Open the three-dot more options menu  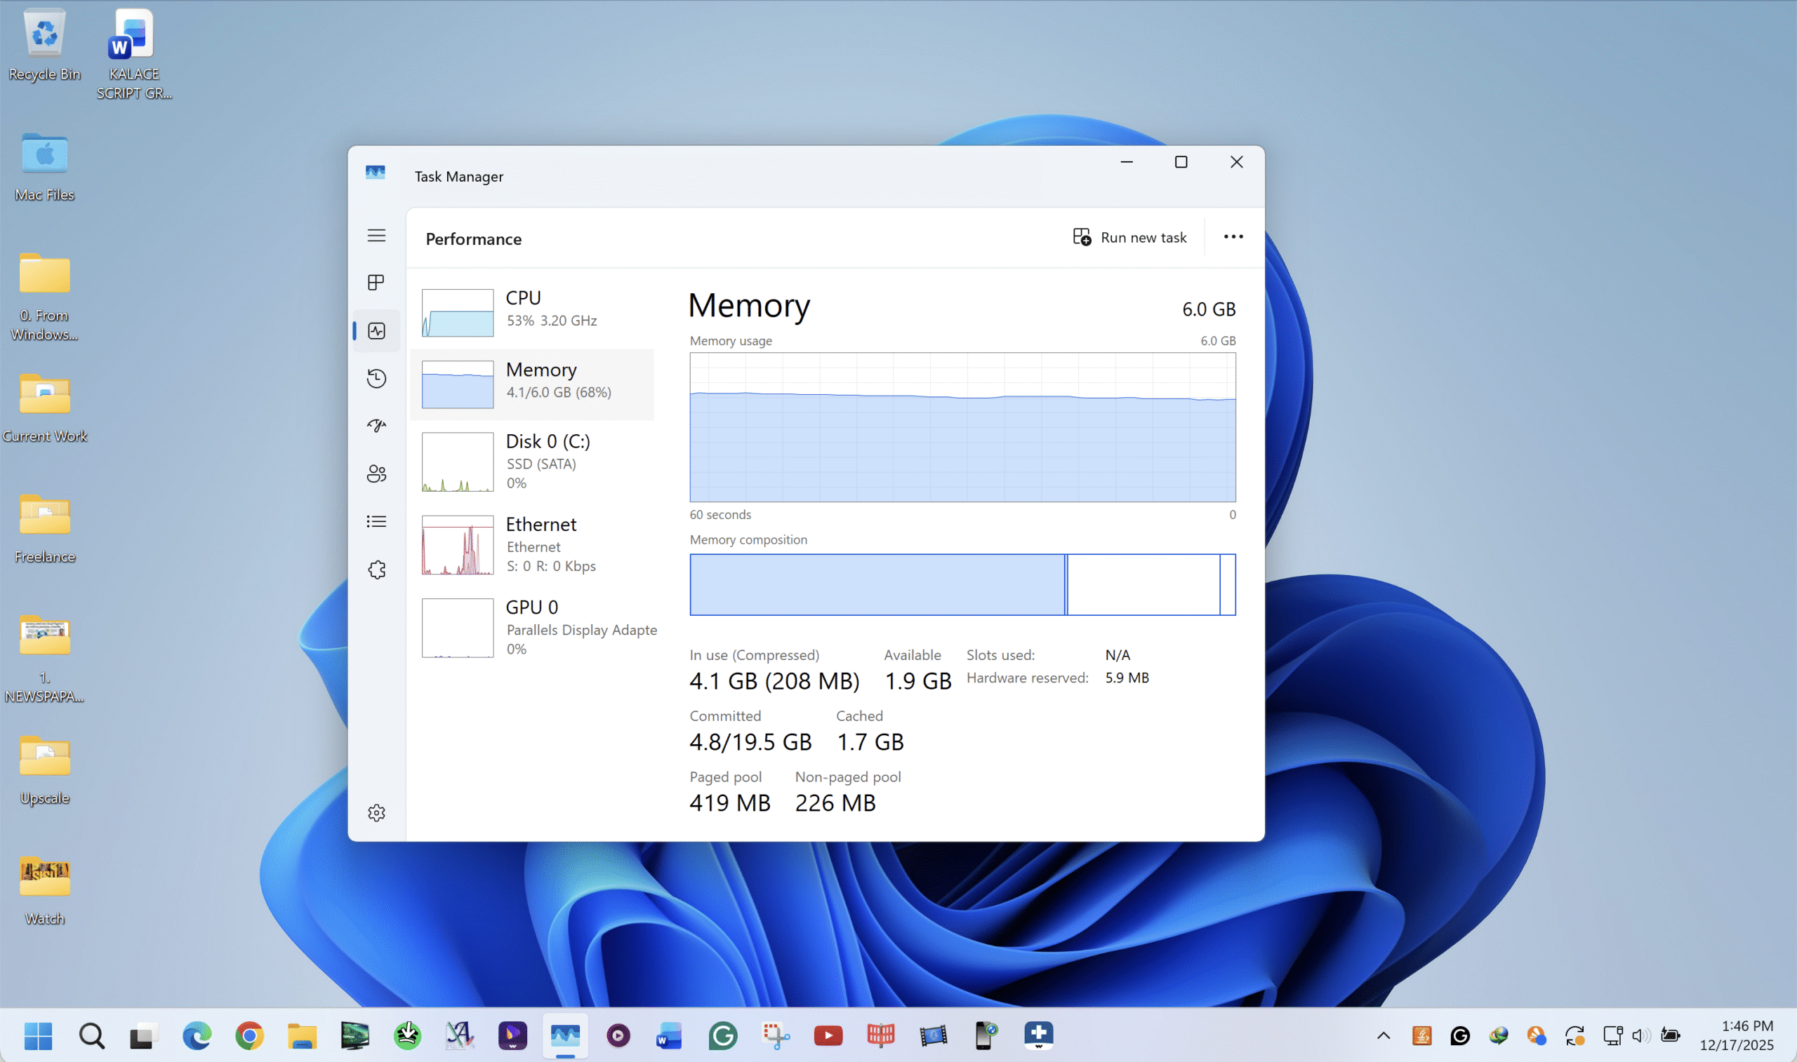pyautogui.click(x=1233, y=237)
